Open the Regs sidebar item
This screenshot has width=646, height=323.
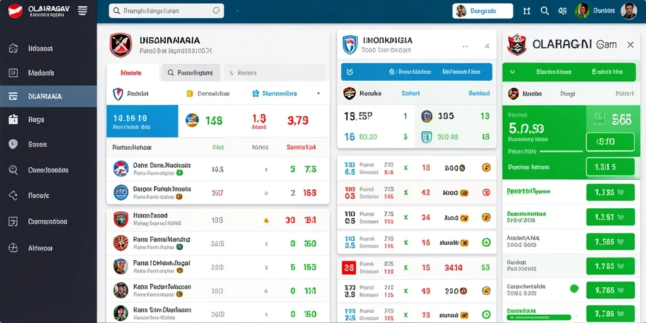coord(48,120)
